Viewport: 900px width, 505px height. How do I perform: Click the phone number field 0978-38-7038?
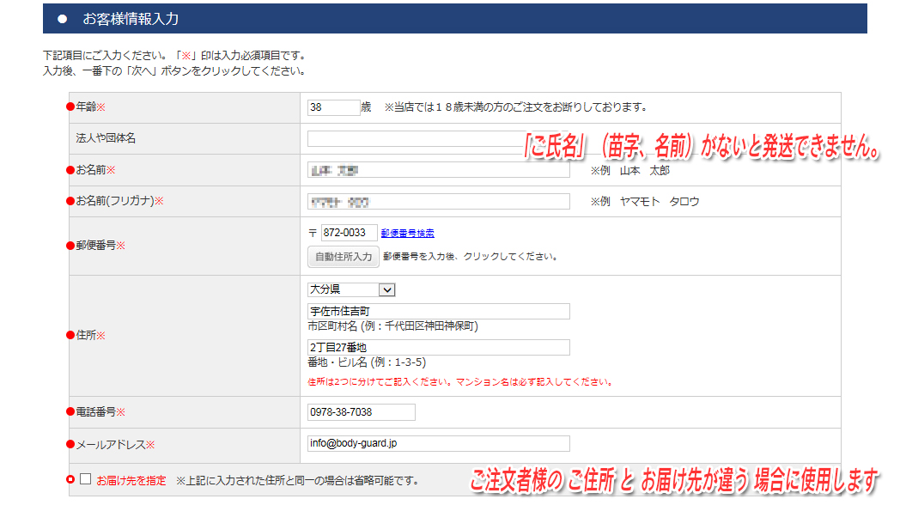(x=361, y=412)
